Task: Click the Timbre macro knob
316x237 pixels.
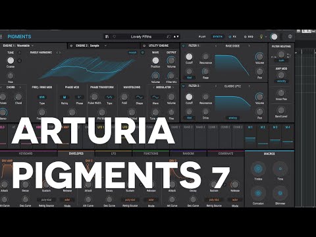Action: coord(258,169)
